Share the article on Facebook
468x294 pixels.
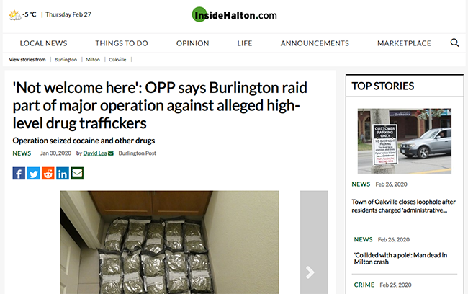[19, 173]
